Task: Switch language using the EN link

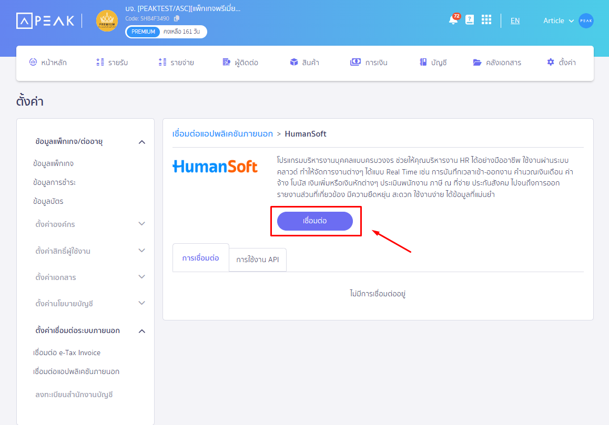Action: point(515,20)
